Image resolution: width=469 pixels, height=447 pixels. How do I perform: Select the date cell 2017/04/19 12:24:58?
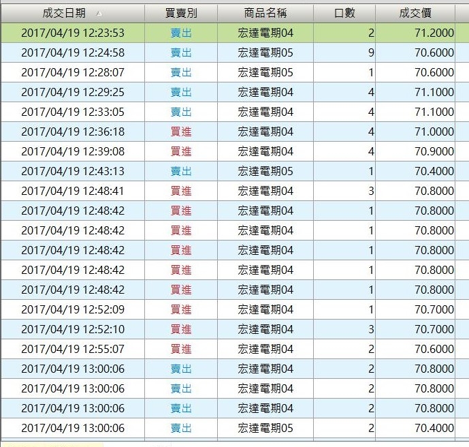[73, 52]
